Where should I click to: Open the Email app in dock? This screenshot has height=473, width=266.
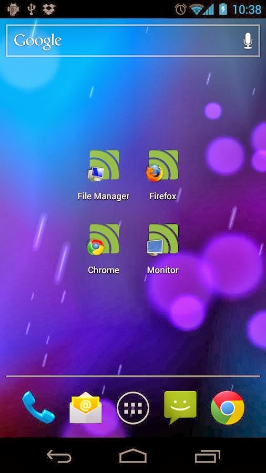click(x=86, y=407)
